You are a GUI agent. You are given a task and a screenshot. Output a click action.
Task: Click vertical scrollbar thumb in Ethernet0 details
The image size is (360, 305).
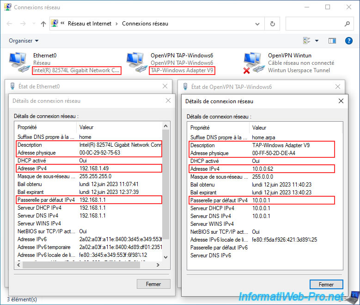tap(165, 185)
